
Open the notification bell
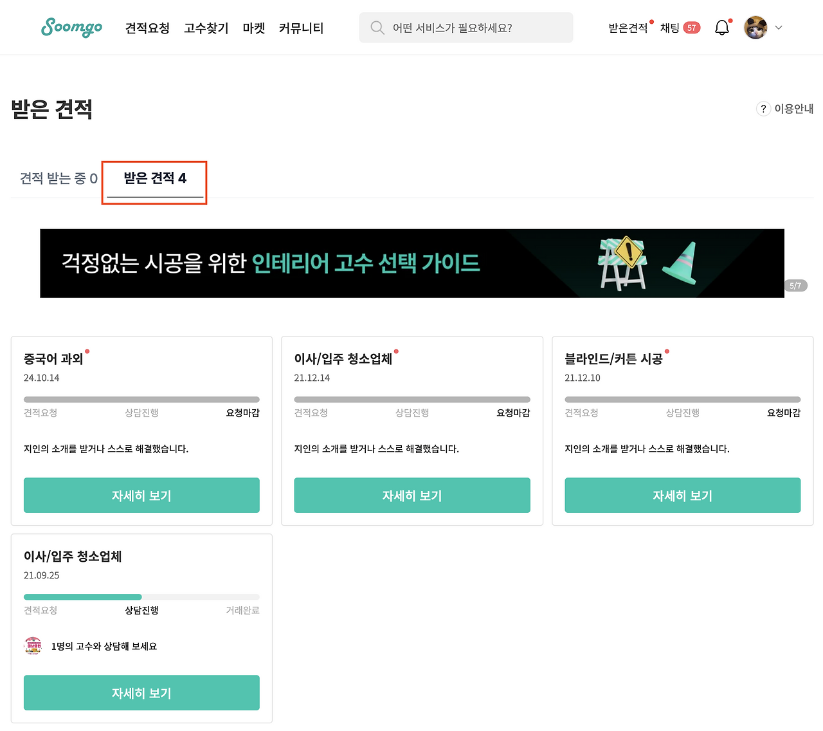pos(722,28)
